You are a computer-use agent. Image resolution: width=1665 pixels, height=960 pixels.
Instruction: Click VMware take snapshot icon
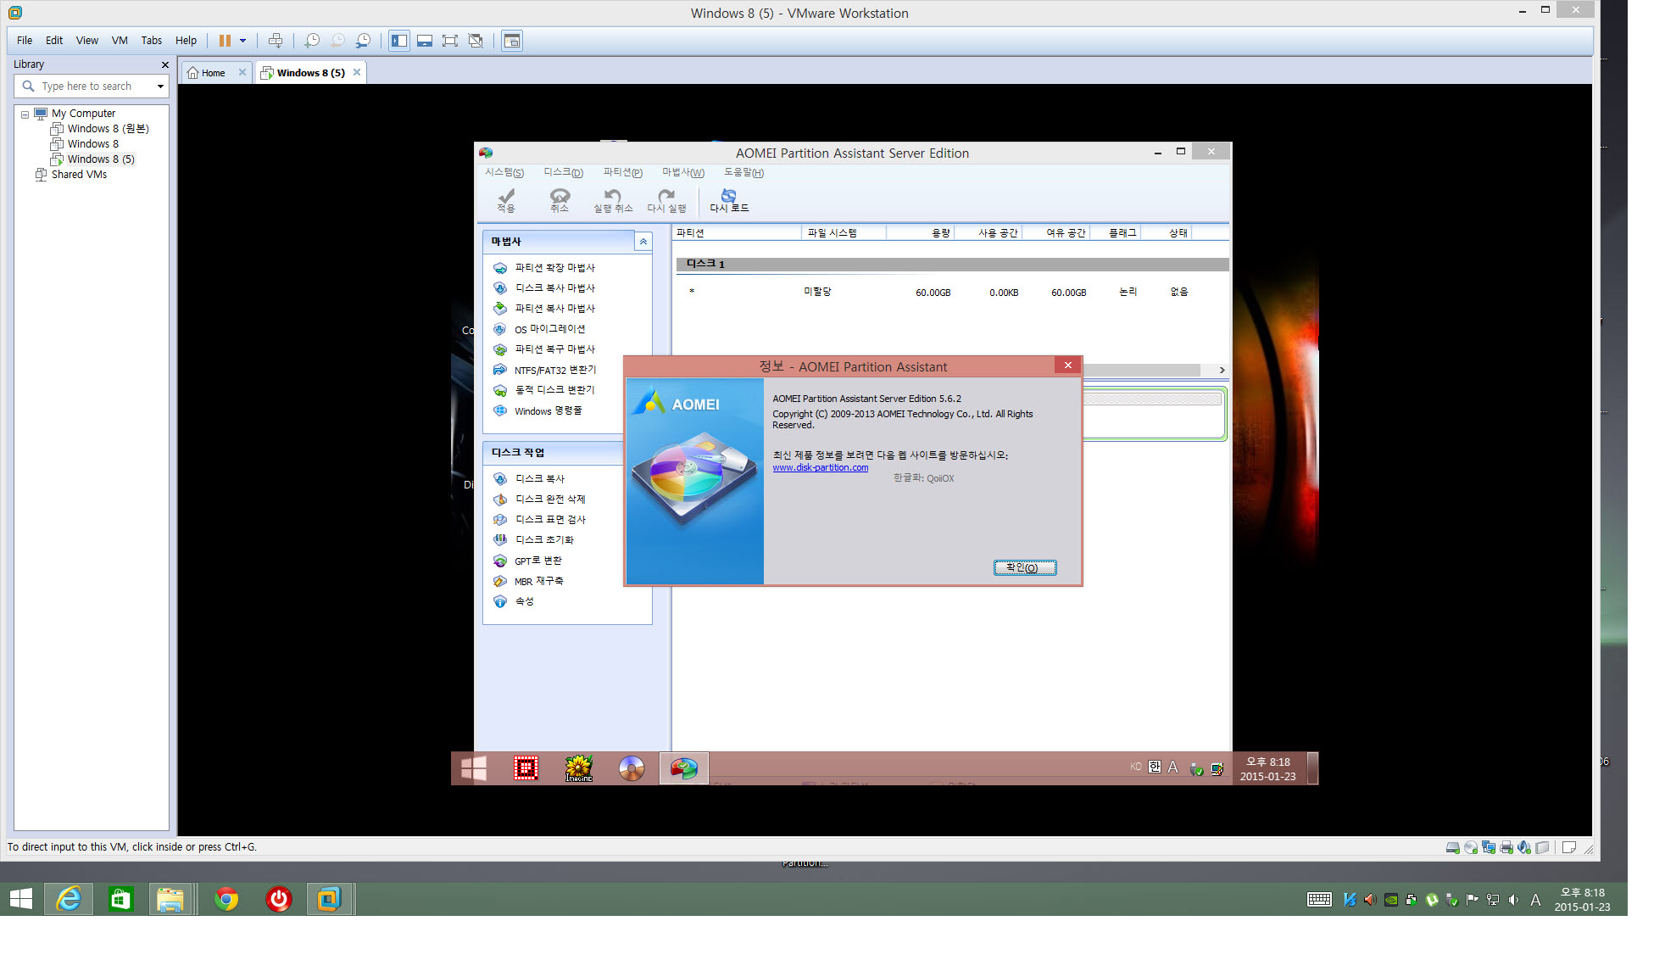(x=312, y=41)
